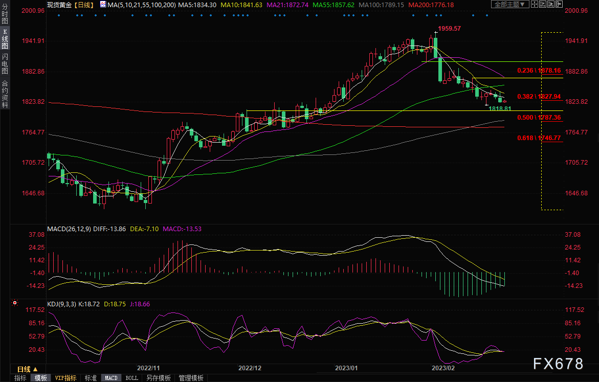The width and height of the screenshot is (599, 382).
Task: Click the 1959.57 high price label
Action: [449, 28]
